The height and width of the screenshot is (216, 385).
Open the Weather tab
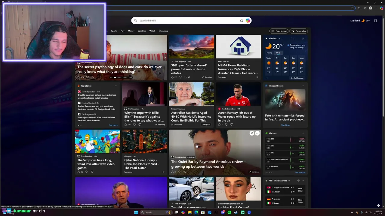[x=142, y=31]
